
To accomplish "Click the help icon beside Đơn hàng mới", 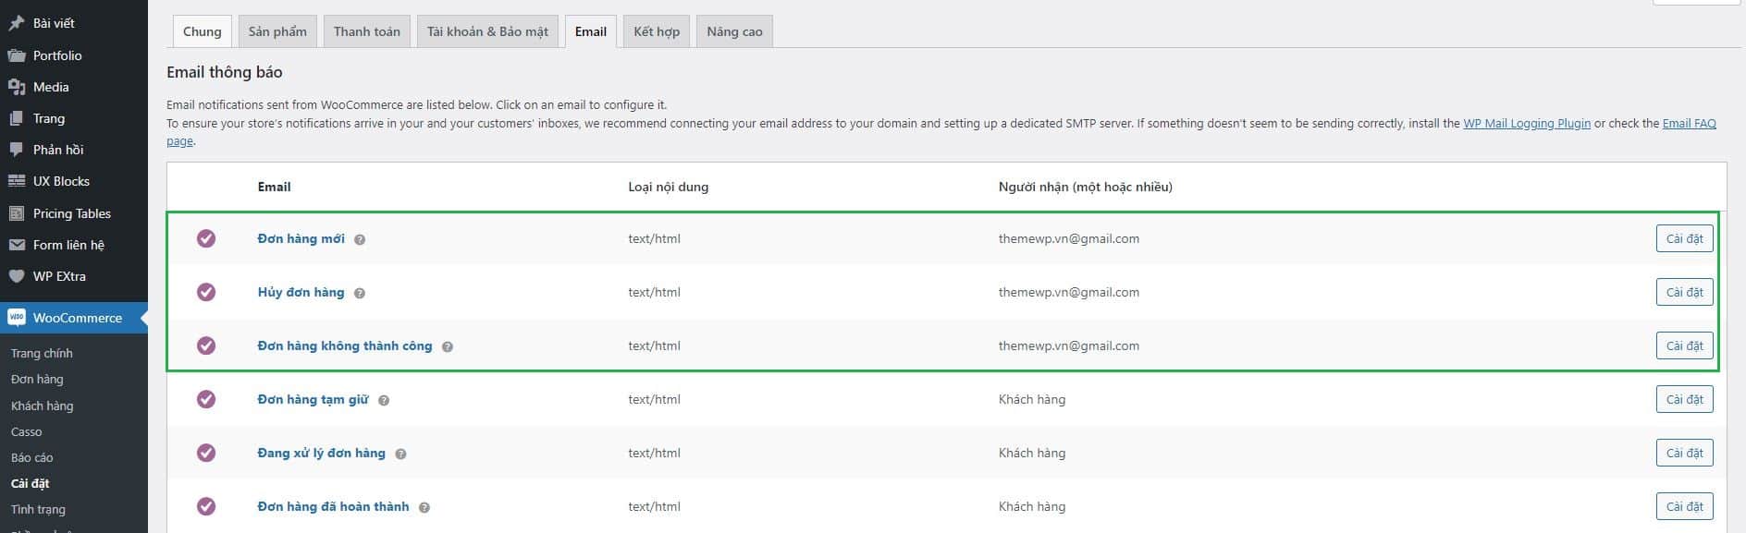I will (359, 238).
